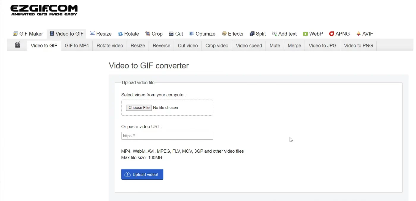Switch to the Video speed tab

coord(249,46)
